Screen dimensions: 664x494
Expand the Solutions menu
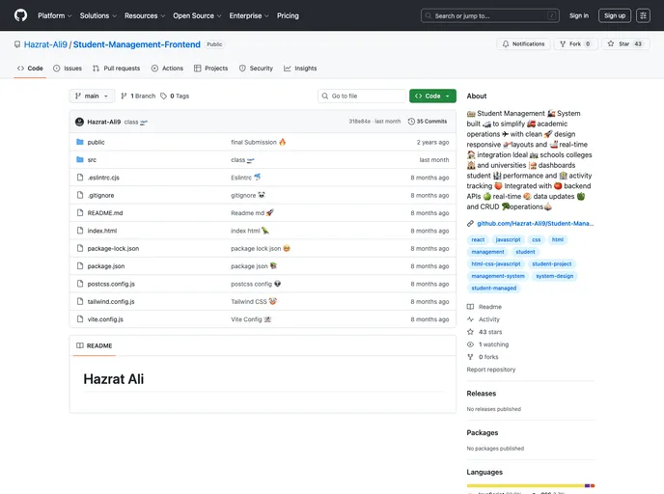pos(98,15)
